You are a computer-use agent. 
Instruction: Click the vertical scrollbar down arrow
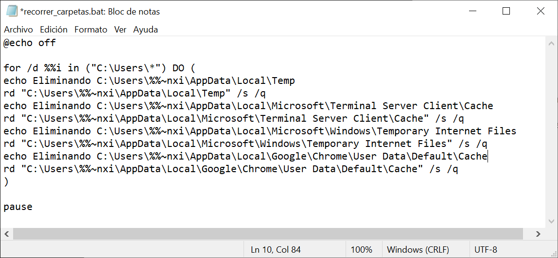coord(551,222)
